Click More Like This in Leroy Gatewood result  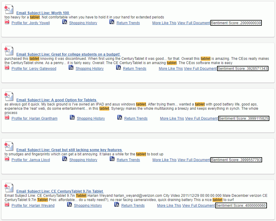171,69
